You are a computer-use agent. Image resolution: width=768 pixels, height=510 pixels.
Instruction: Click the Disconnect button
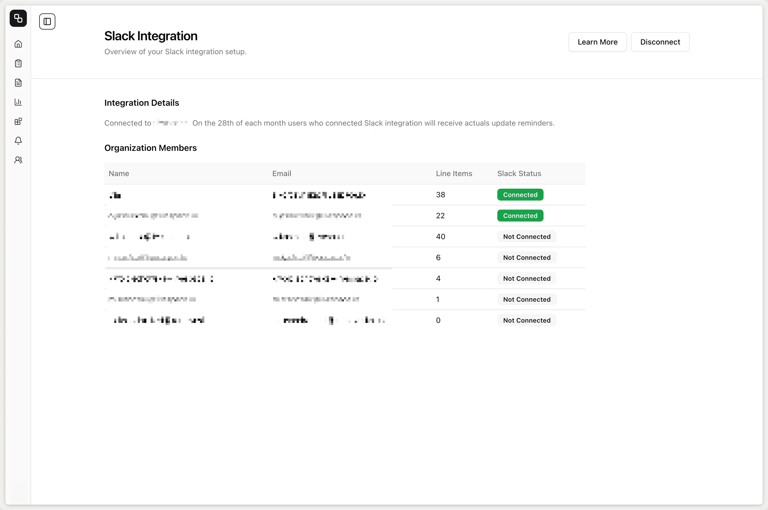[x=660, y=42]
